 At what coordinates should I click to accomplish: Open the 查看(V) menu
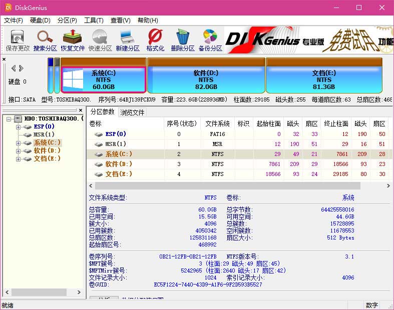(x=121, y=20)
